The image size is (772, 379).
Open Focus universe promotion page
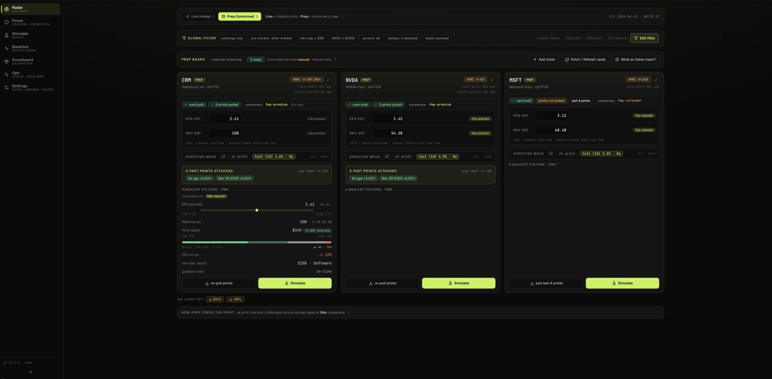[x=31, y=22]
